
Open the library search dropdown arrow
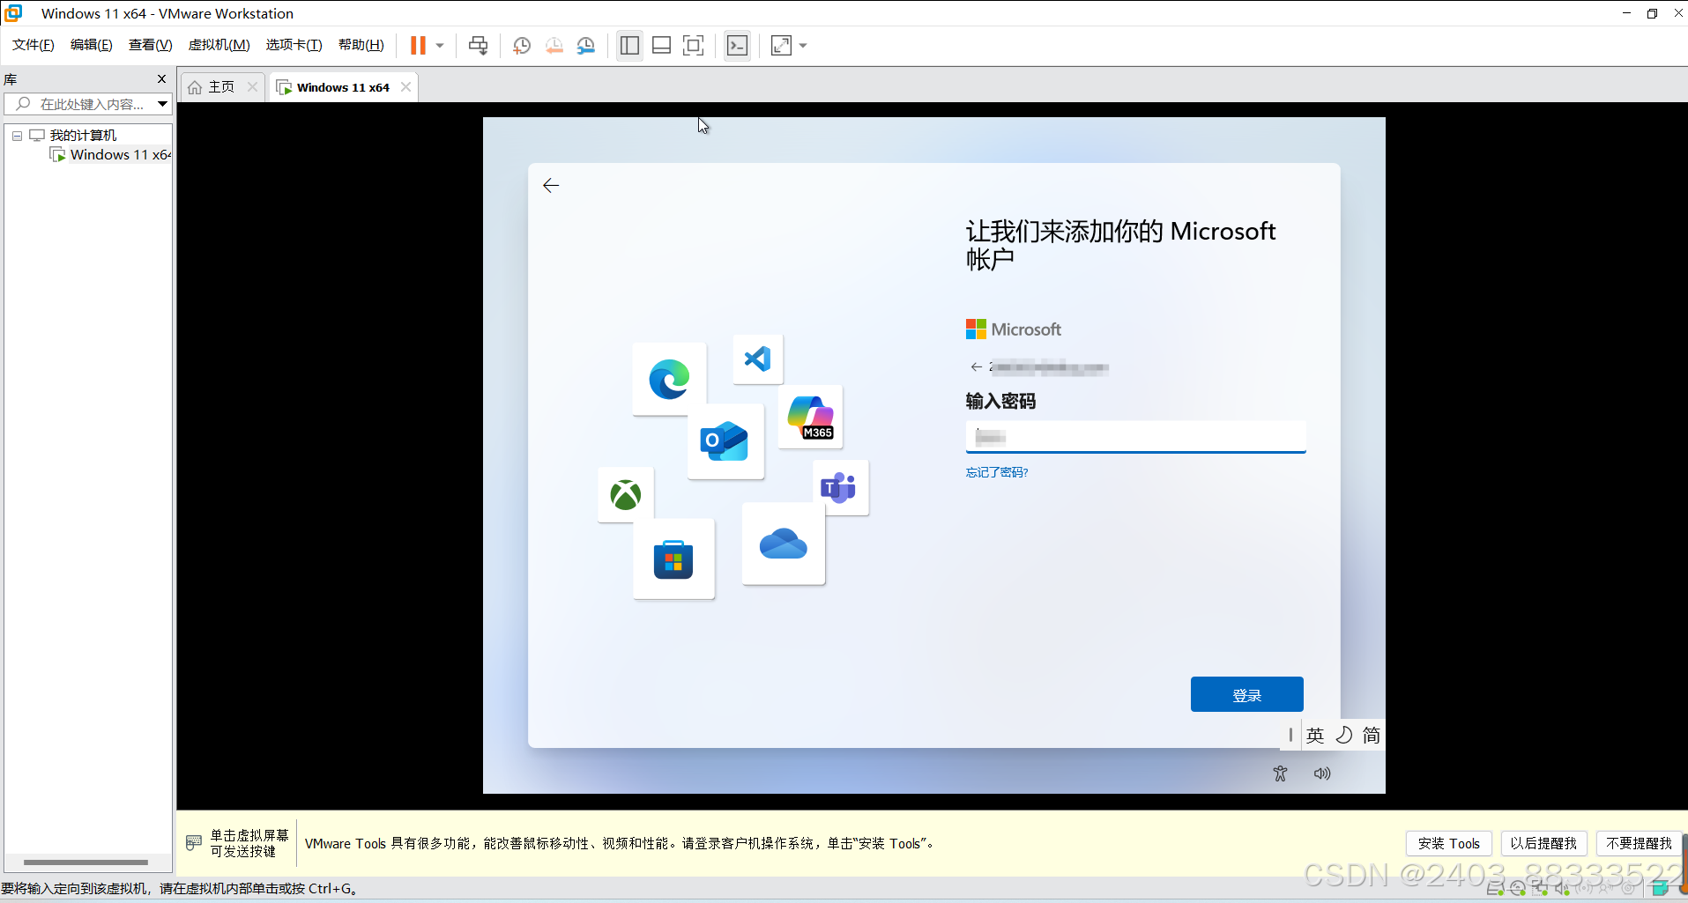pos(162,104)
